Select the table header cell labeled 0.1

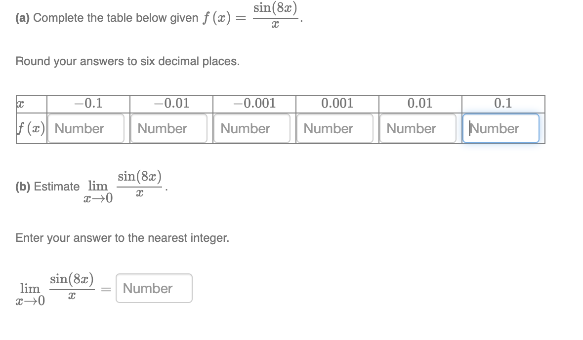502,104
